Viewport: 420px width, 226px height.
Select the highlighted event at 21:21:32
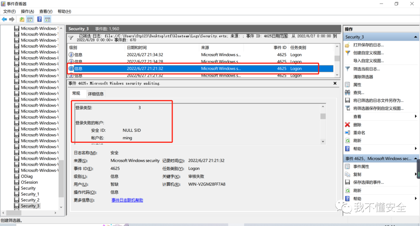click(x=200, y=68)
